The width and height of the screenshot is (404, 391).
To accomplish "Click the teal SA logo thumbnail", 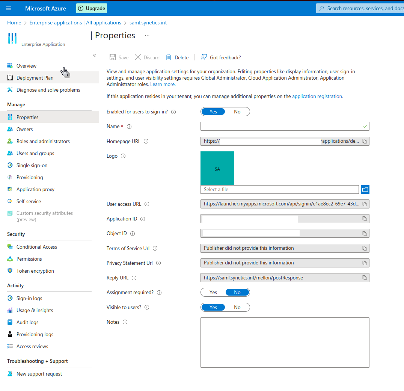I will (x=217, y=168).
